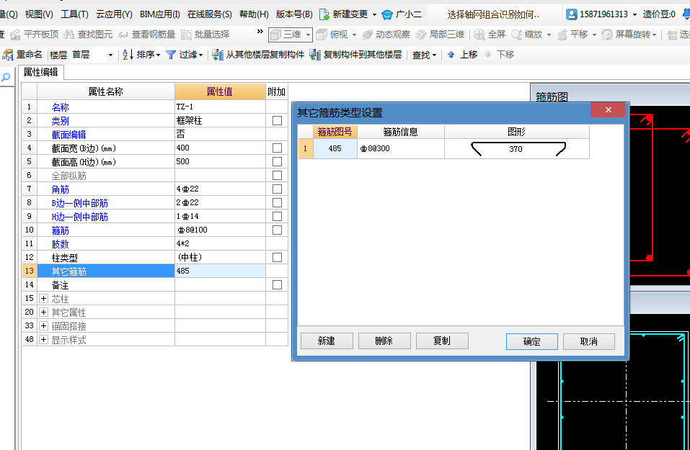Toggle 附加 checkbox for B边一侧中部筋 row
690x450 pixels.
tap(278, 202)
